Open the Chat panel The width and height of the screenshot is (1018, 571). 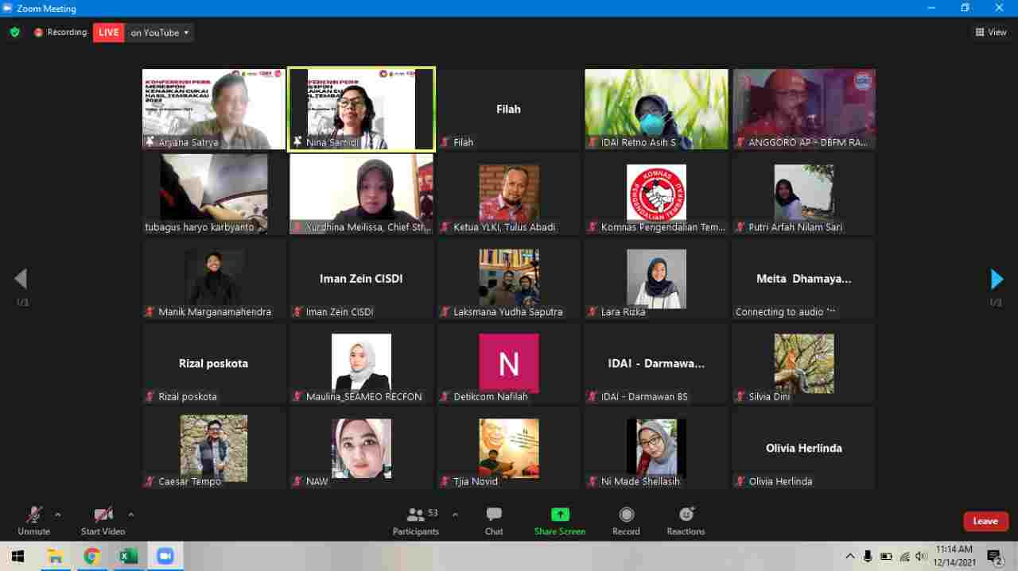pyautogui.click(x=494, y=520)
